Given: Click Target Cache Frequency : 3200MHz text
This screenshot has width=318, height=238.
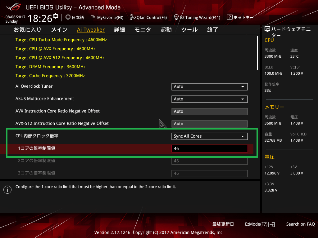Looking at the screenshot, I should (50, 76).
